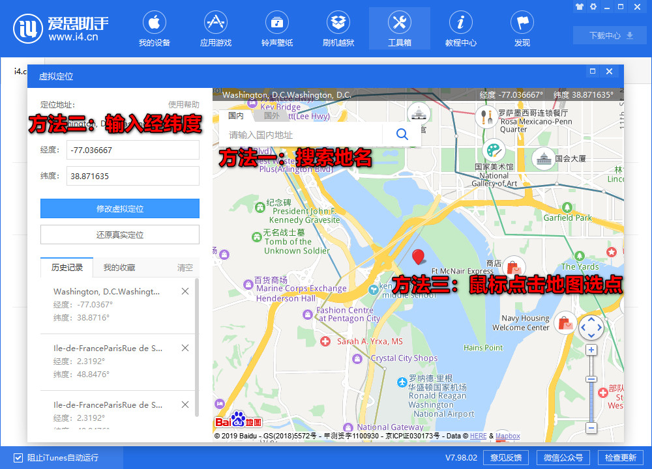652x469 pixels.
Task: Click the 使用帮助 help link
Action: click(x=183, y=105)
